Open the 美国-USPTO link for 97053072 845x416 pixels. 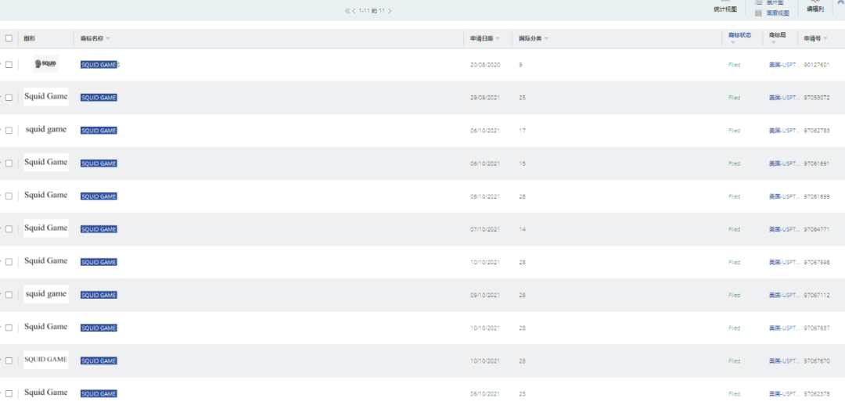[784, 98]
